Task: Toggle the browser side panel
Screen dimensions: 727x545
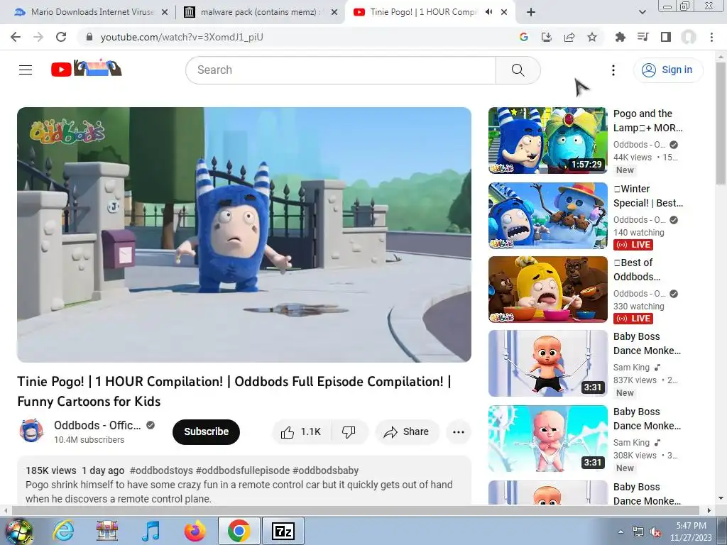Action: 666,37
